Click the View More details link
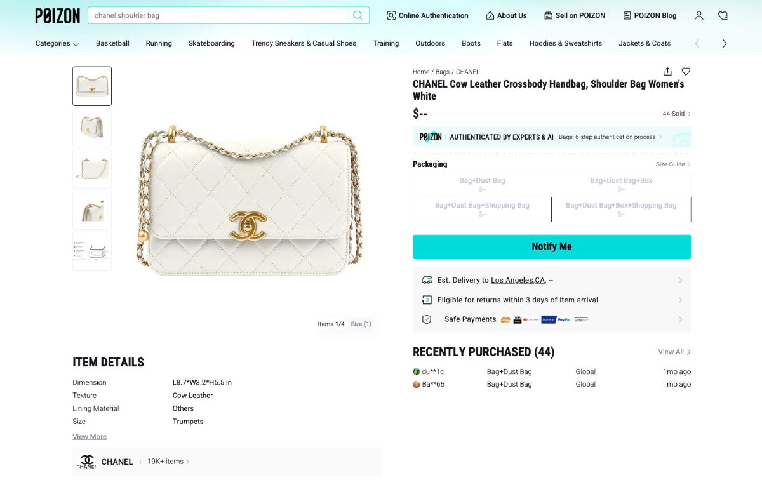 click(x=90, y=437)
